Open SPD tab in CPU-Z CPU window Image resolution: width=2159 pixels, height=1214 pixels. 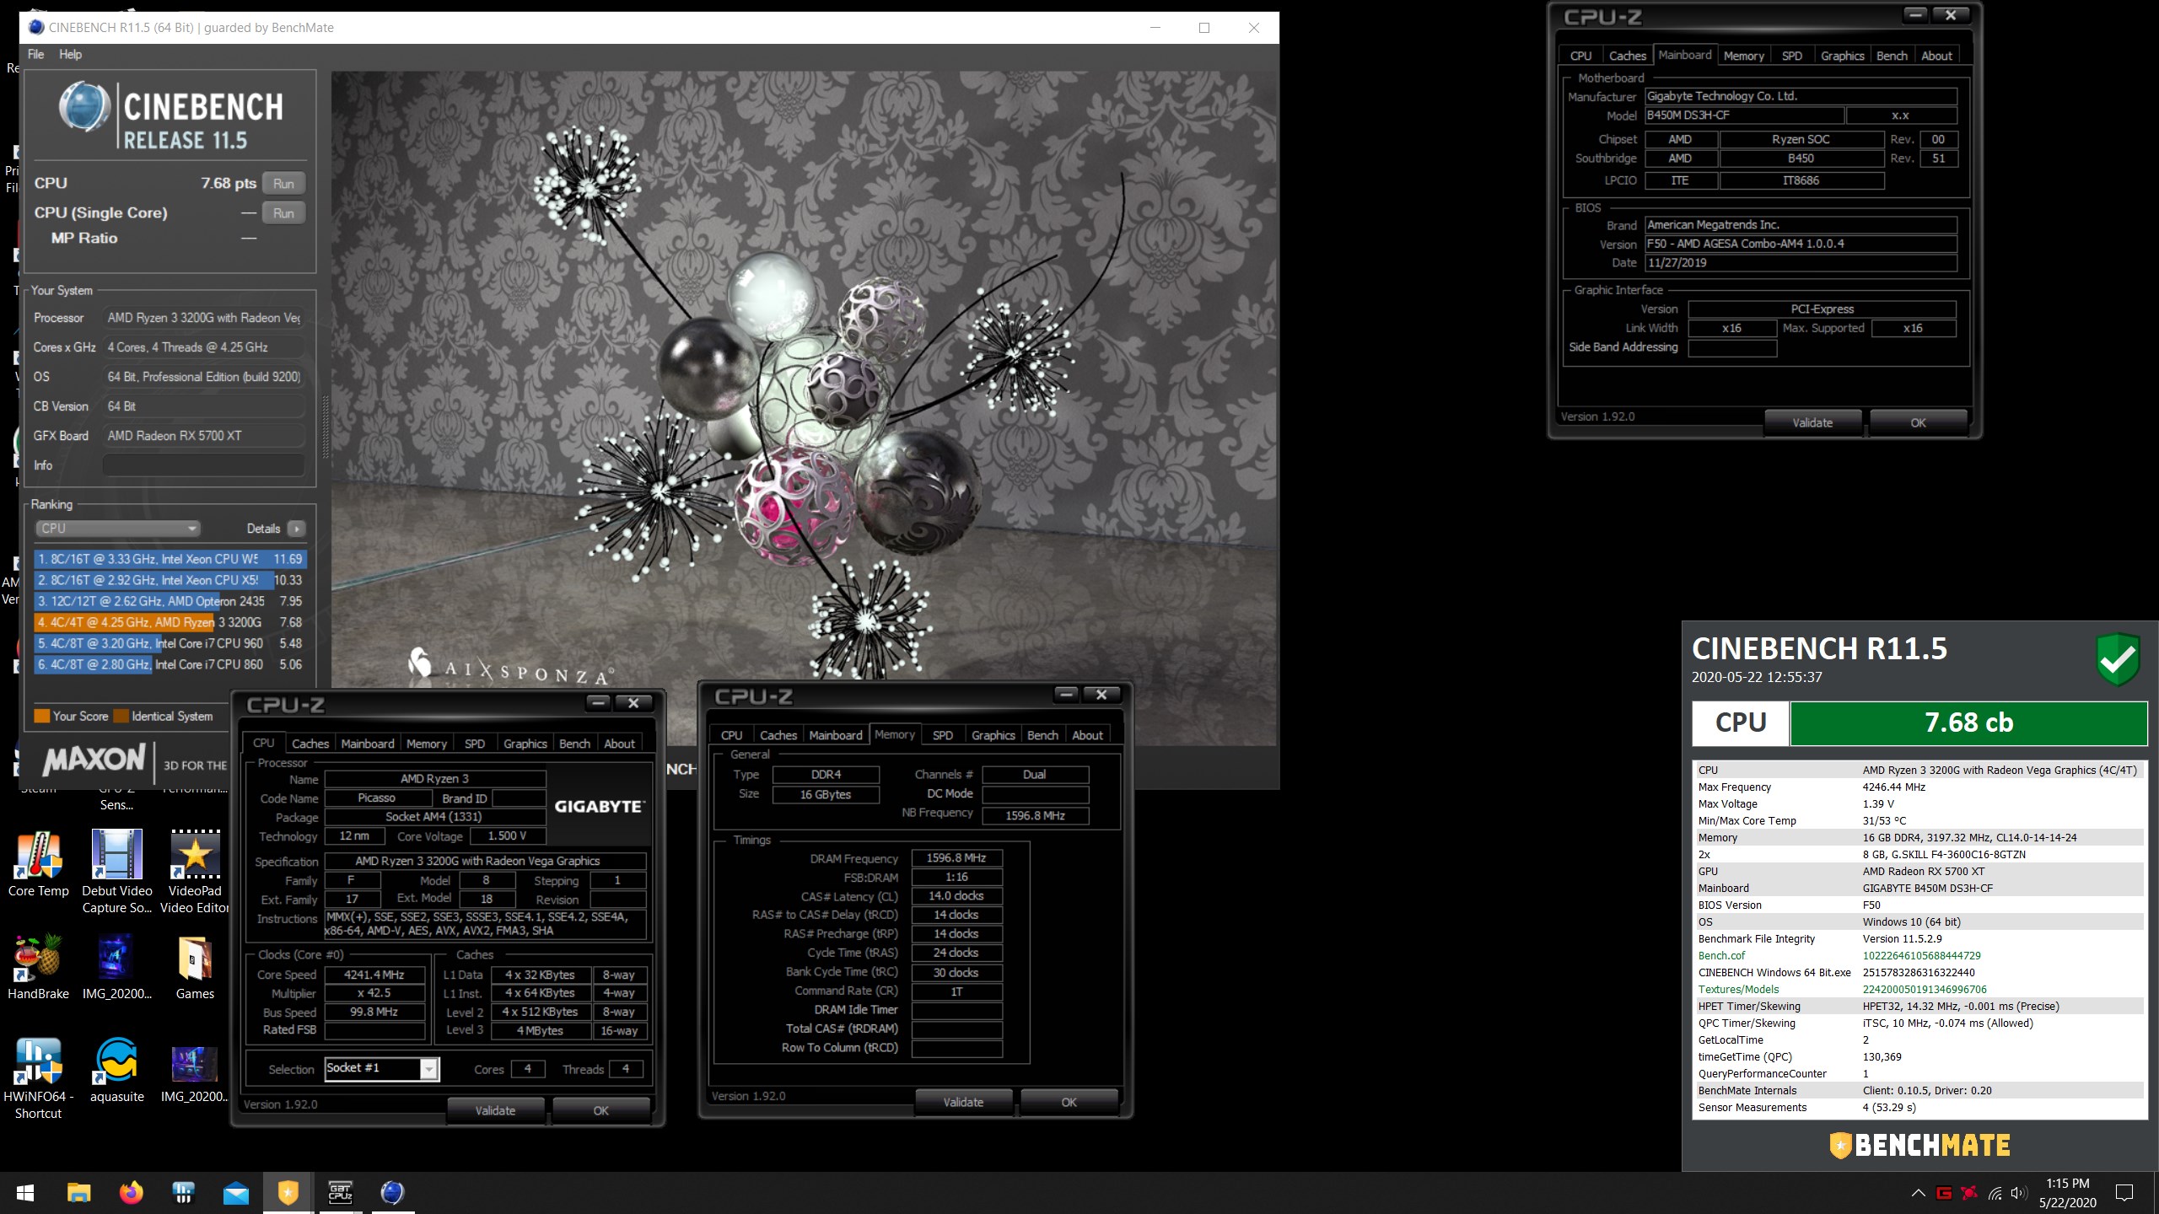(475, 744)
